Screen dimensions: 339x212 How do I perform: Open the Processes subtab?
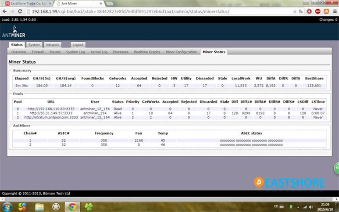[x=121, y=52]
